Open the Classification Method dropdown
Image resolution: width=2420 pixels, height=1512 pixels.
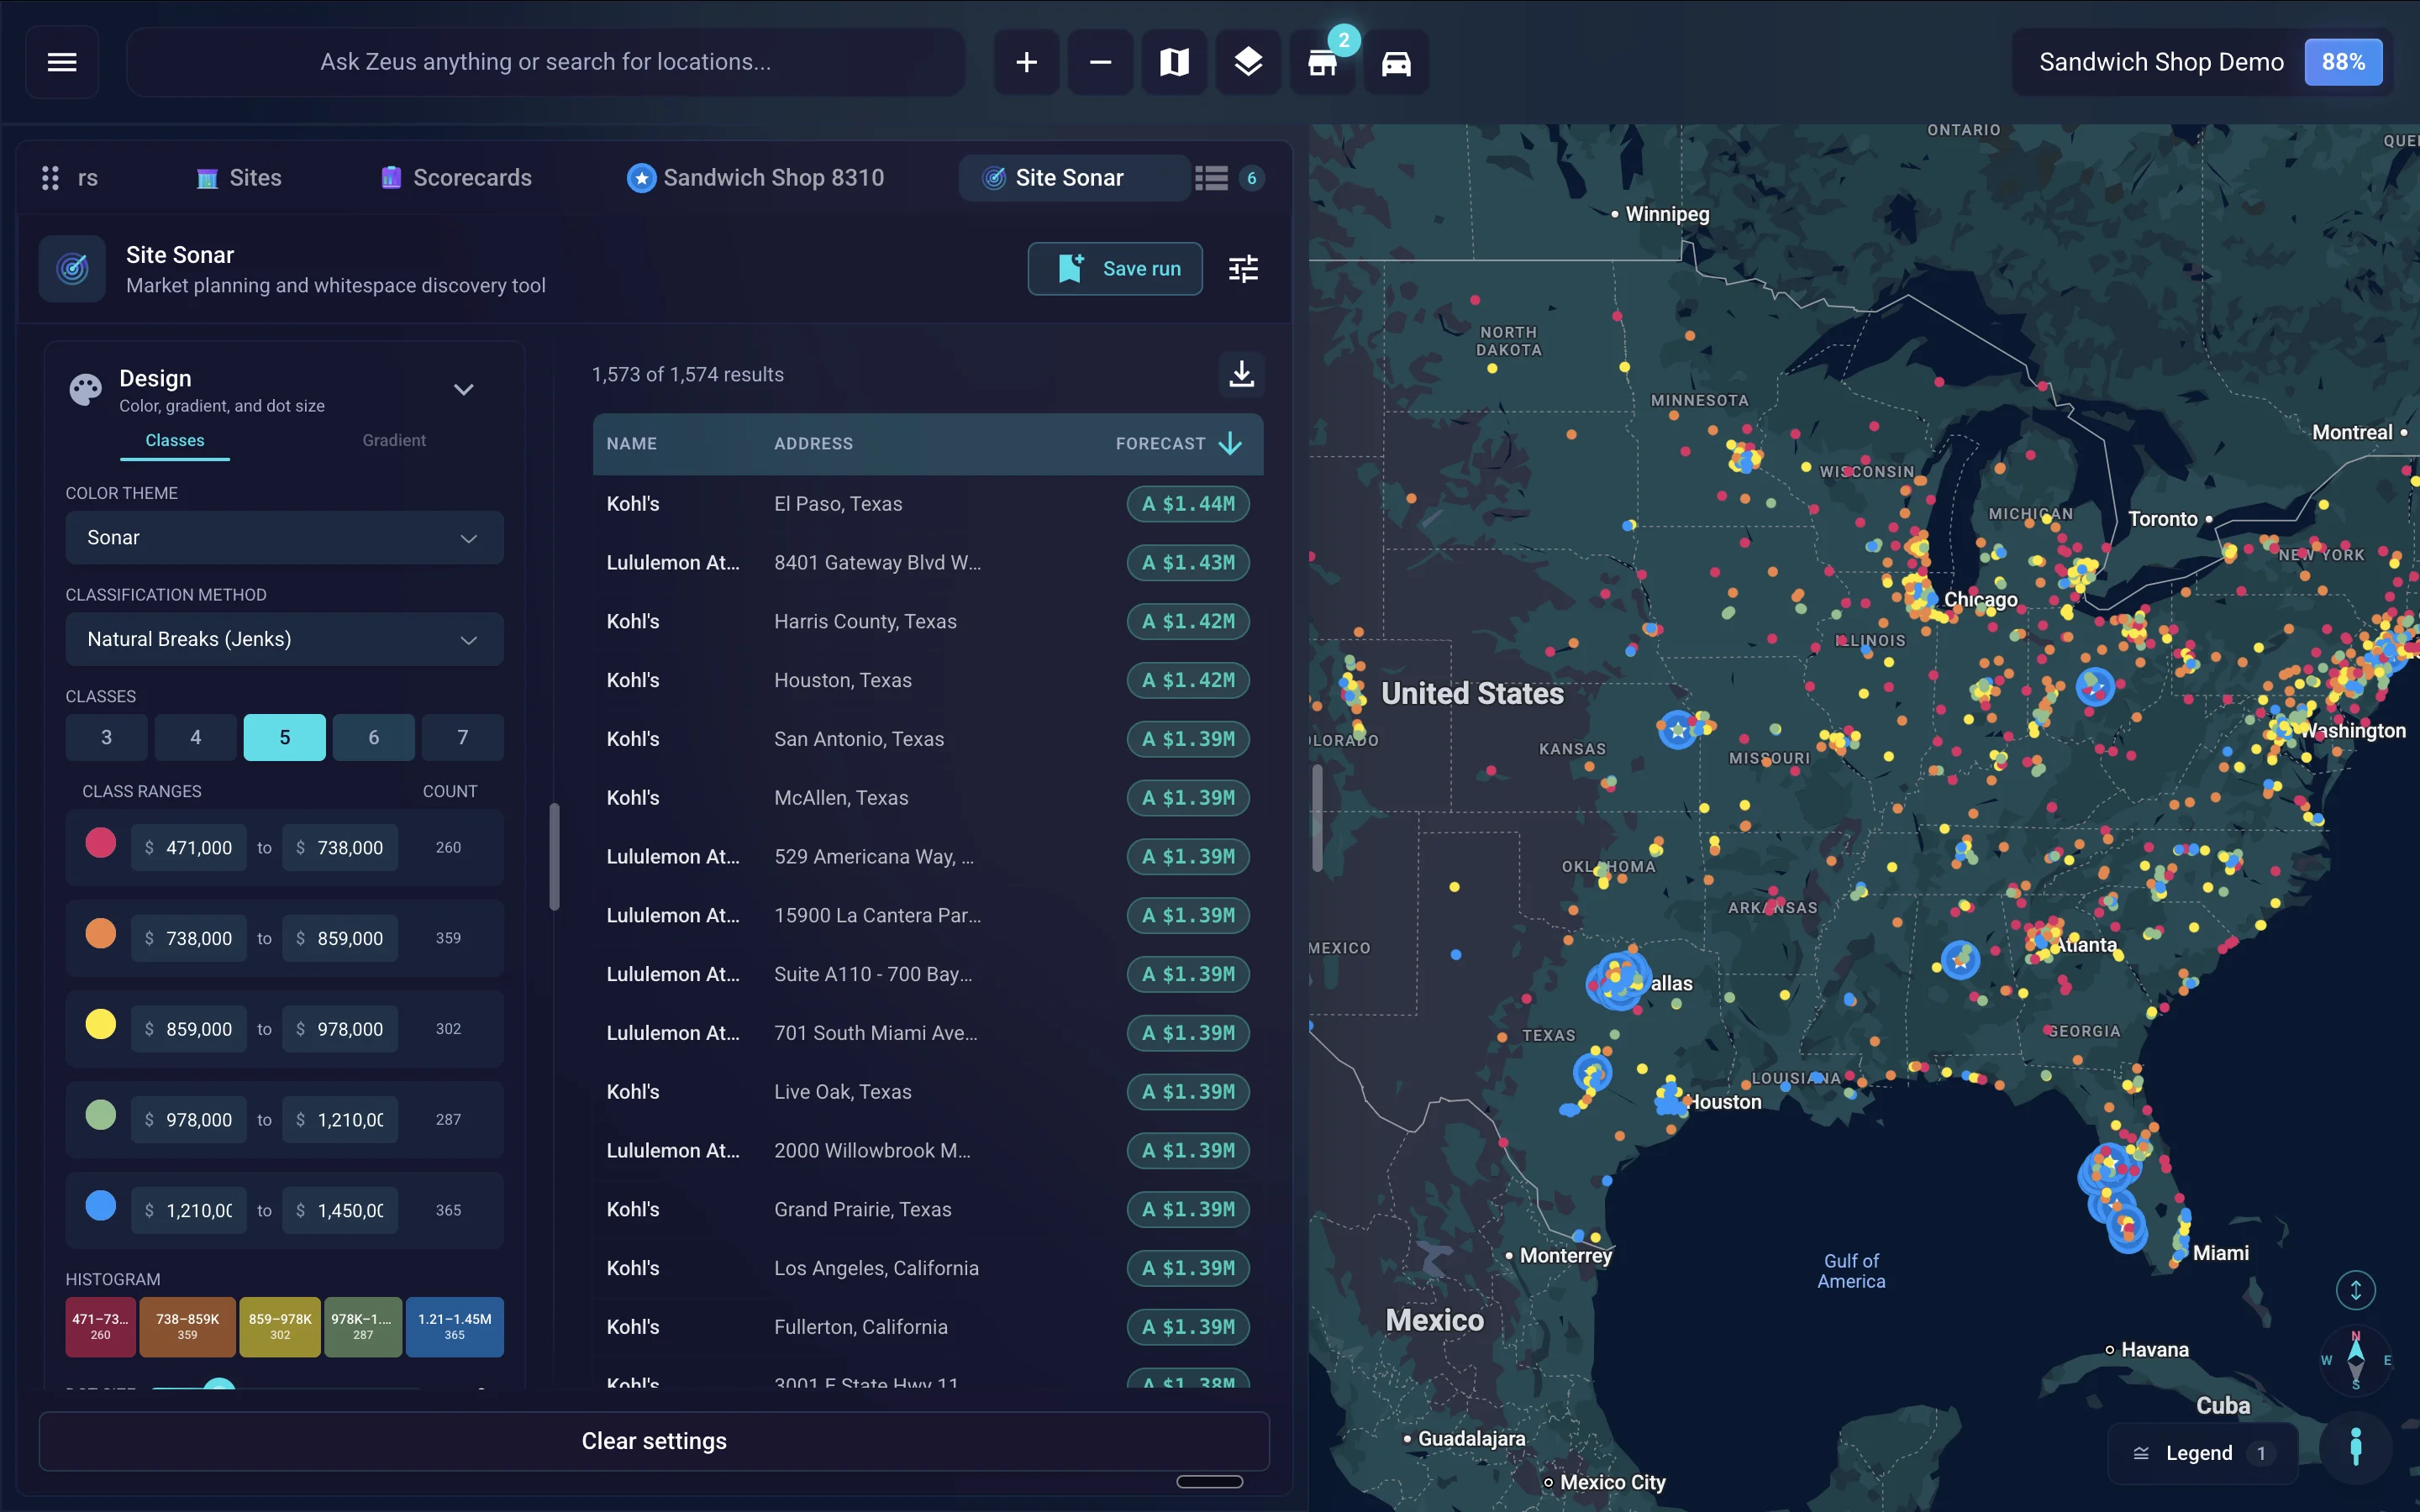[x=284, y=639]
